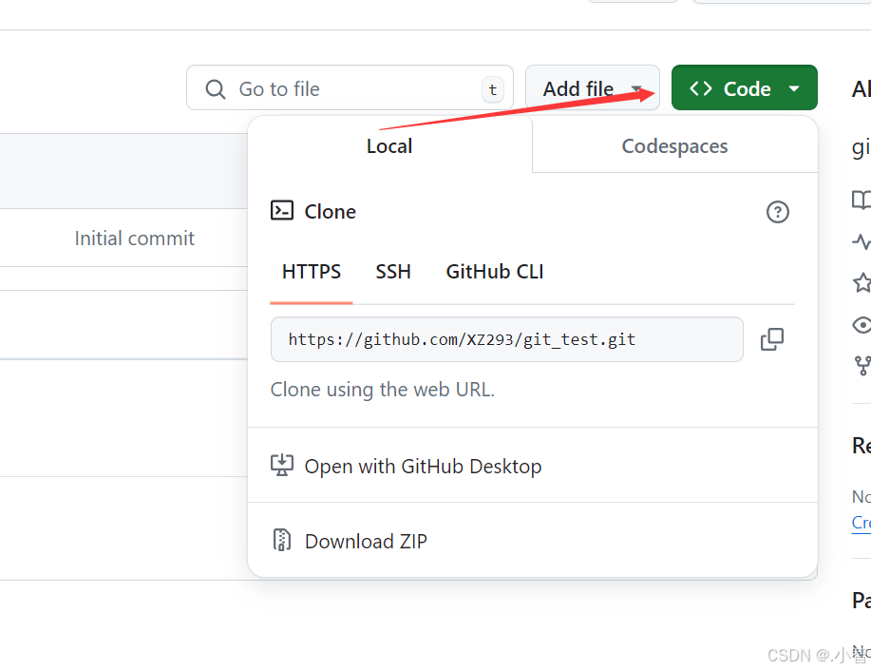
Task: Click the Download ZIP archive icon
Action: click(x=282, y=541)
